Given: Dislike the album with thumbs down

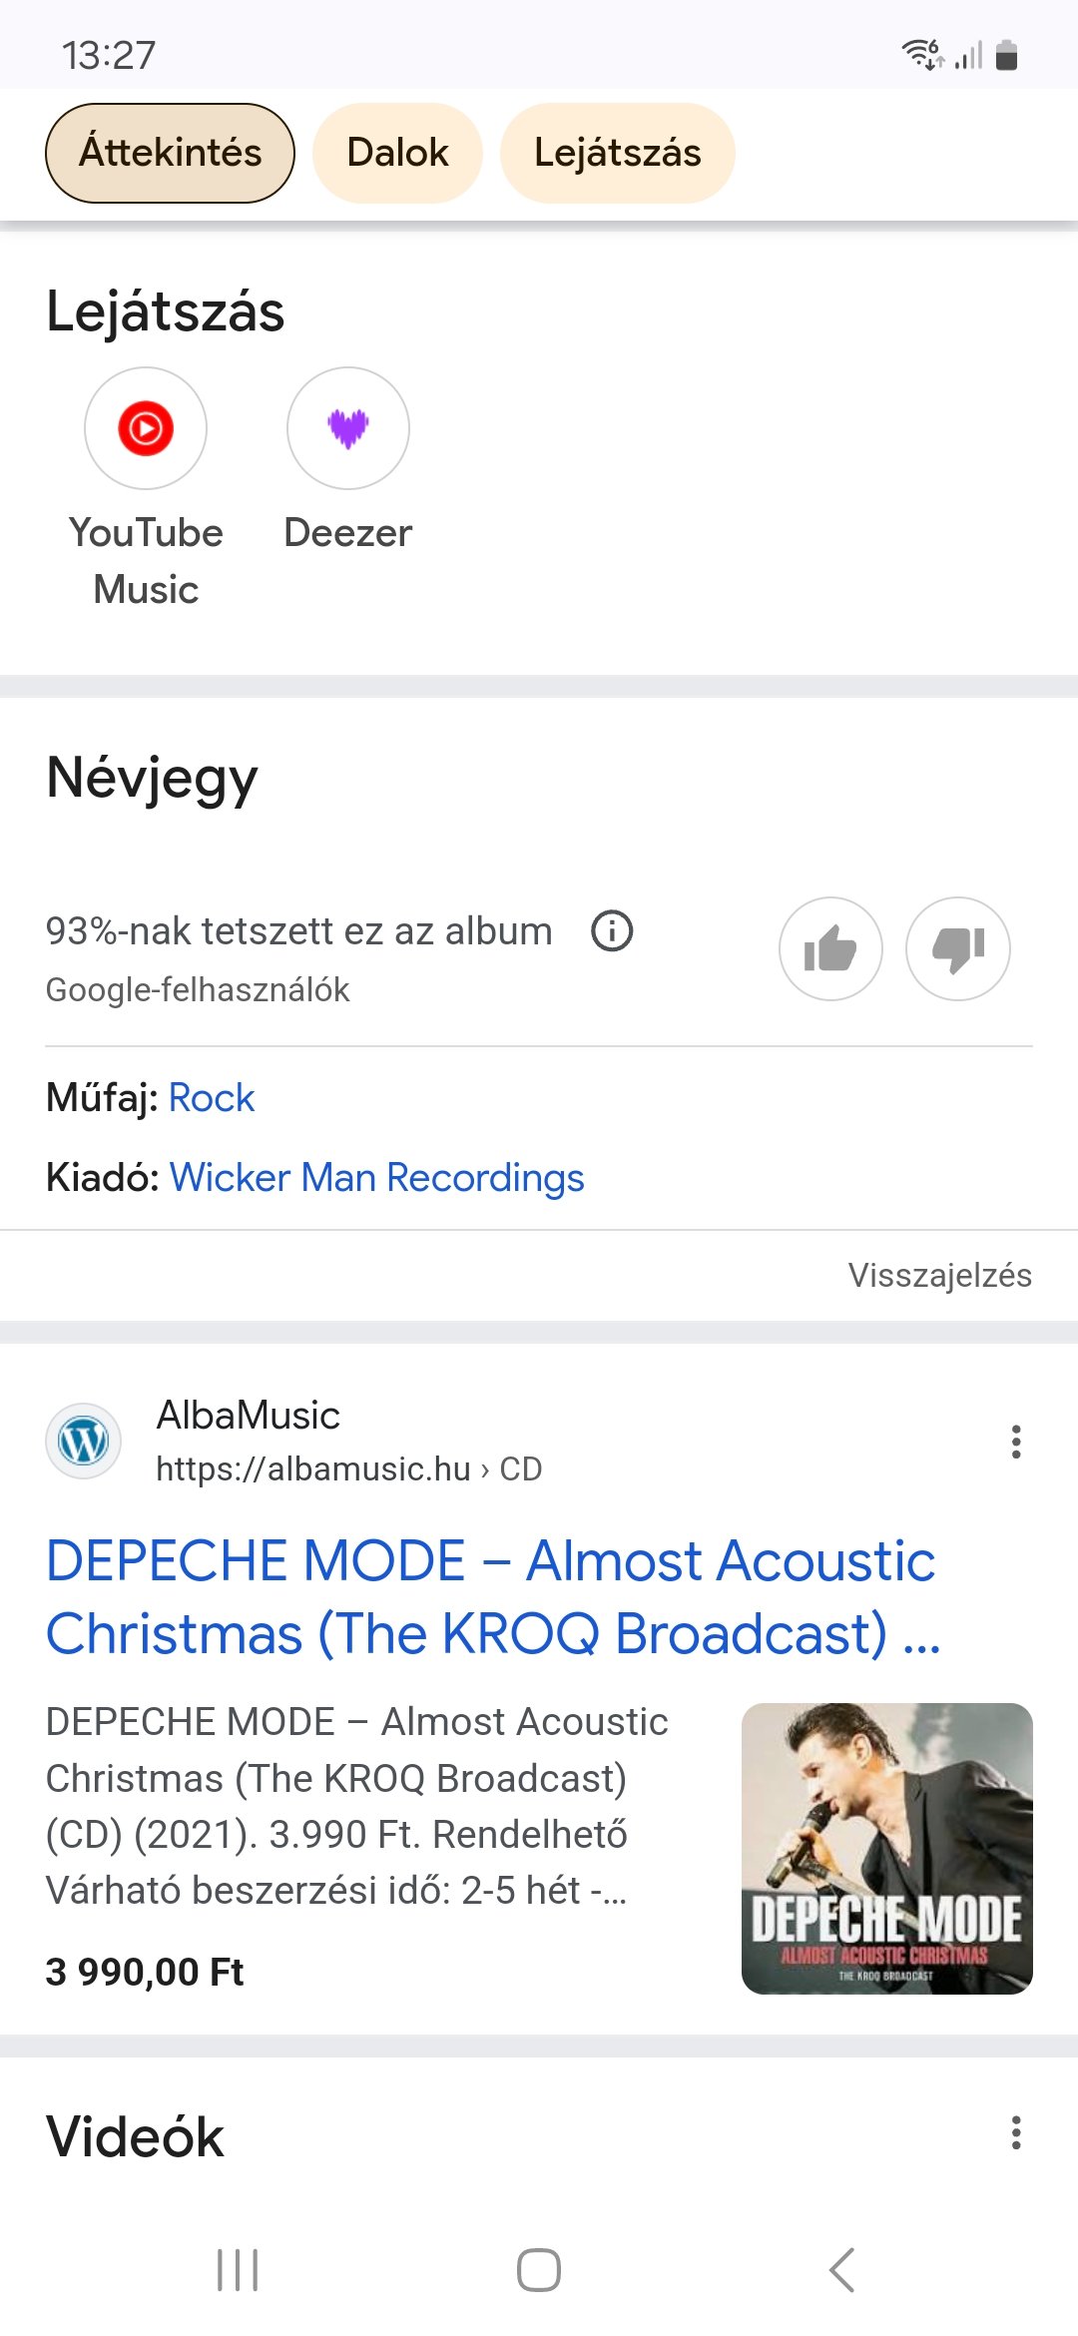Looking at the screenshot, I should click(x=958, y=948).
